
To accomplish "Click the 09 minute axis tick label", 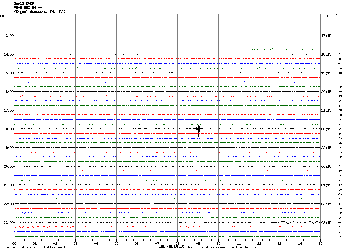I will coord(198,243).
